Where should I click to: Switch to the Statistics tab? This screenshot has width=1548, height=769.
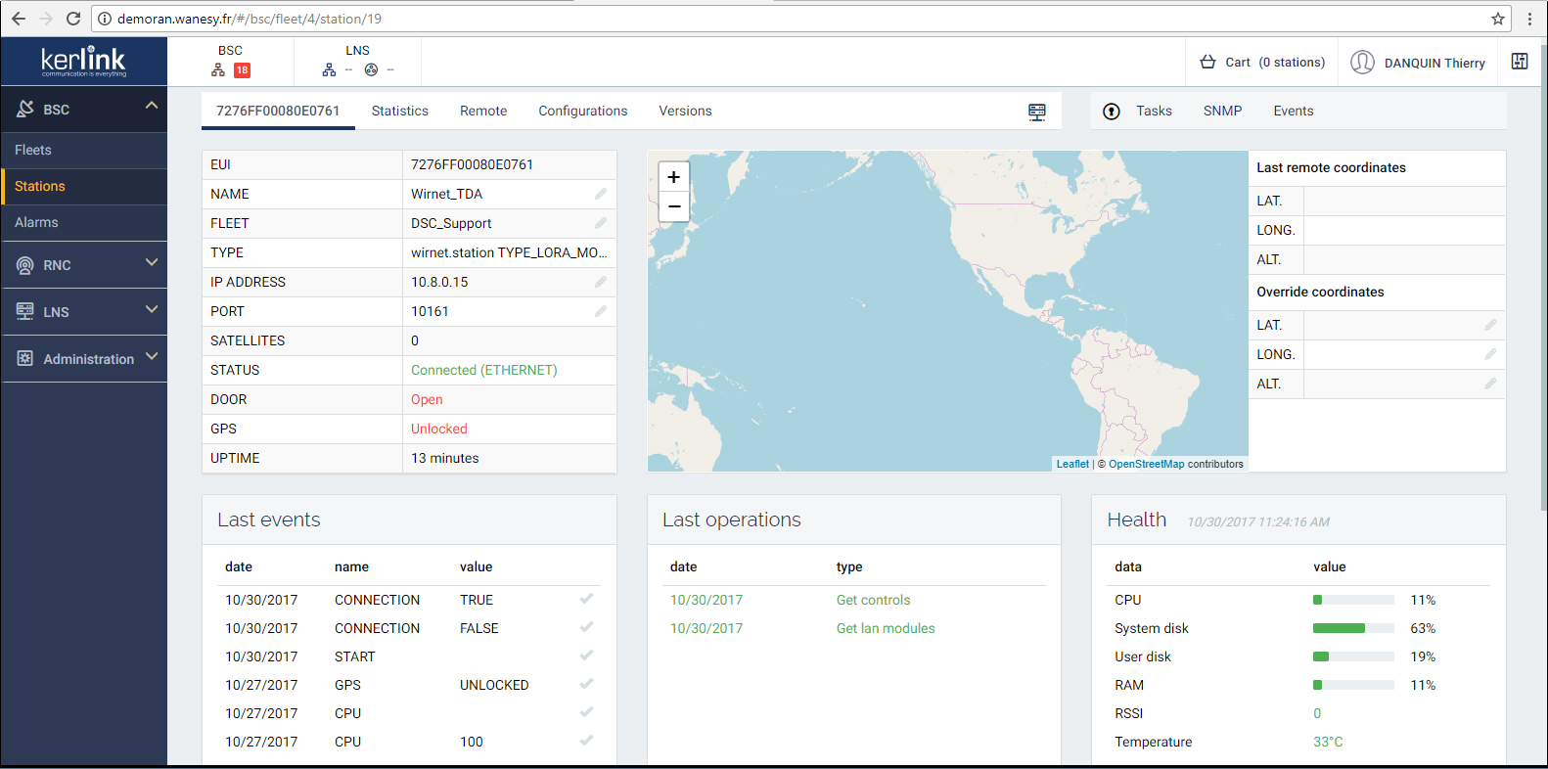(x=399, y=112)
